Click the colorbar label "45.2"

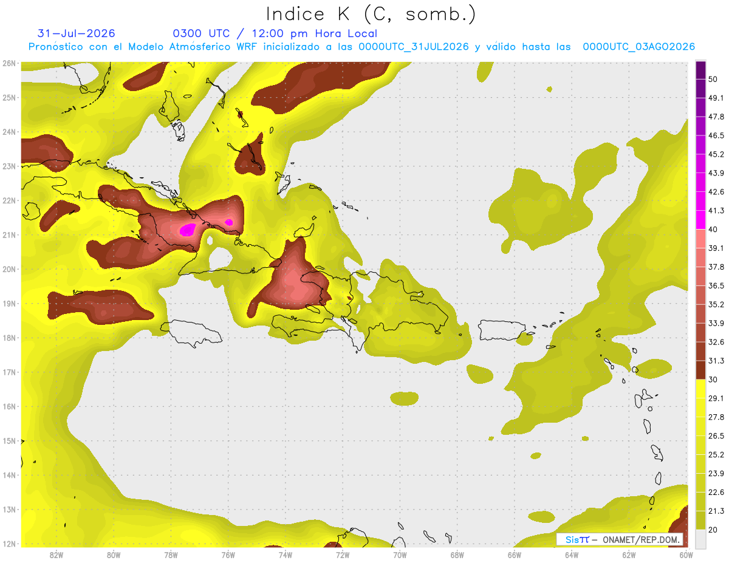click(716, 154)
